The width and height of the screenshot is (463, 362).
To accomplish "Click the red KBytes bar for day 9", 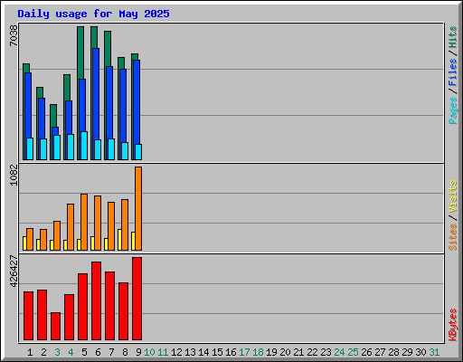I will (x=137, y=299).
